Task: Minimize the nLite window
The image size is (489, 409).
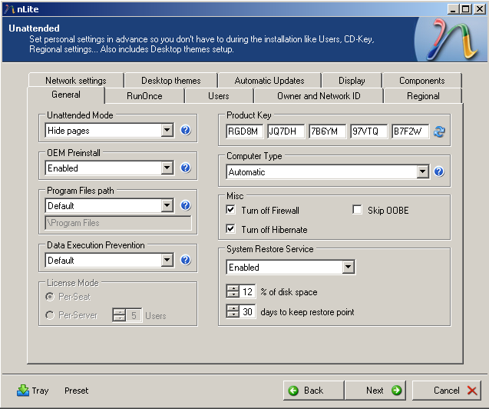Action: point(453,9)
